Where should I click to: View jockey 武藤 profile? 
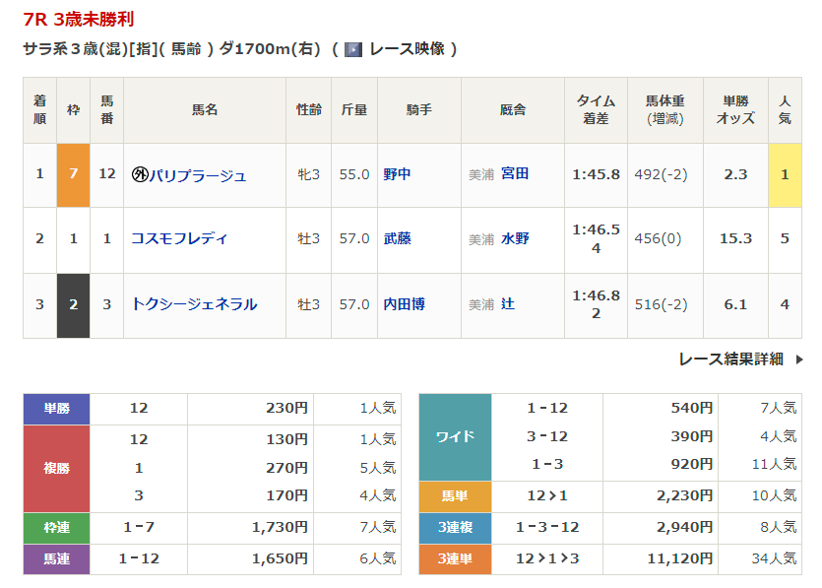point(397,238)
